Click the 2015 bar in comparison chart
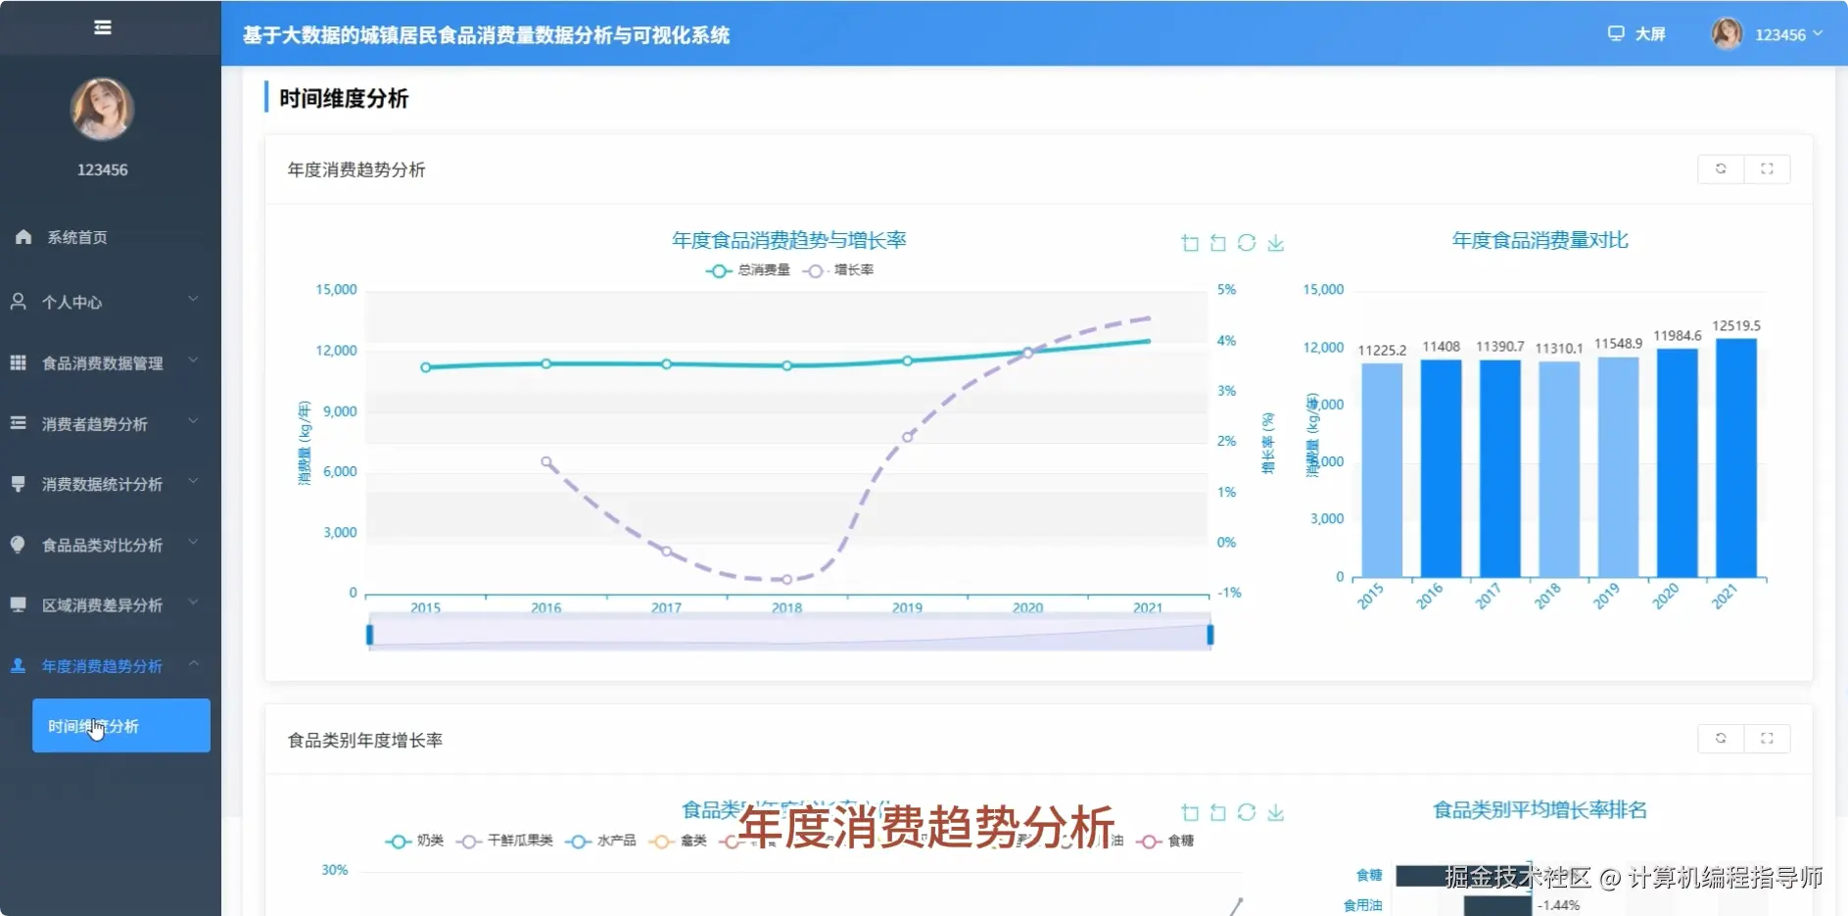Viewport: 1848px width, 916px height. click(x=1382, y=470)
